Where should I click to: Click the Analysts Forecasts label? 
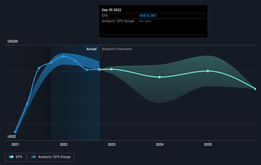[117, 49]
